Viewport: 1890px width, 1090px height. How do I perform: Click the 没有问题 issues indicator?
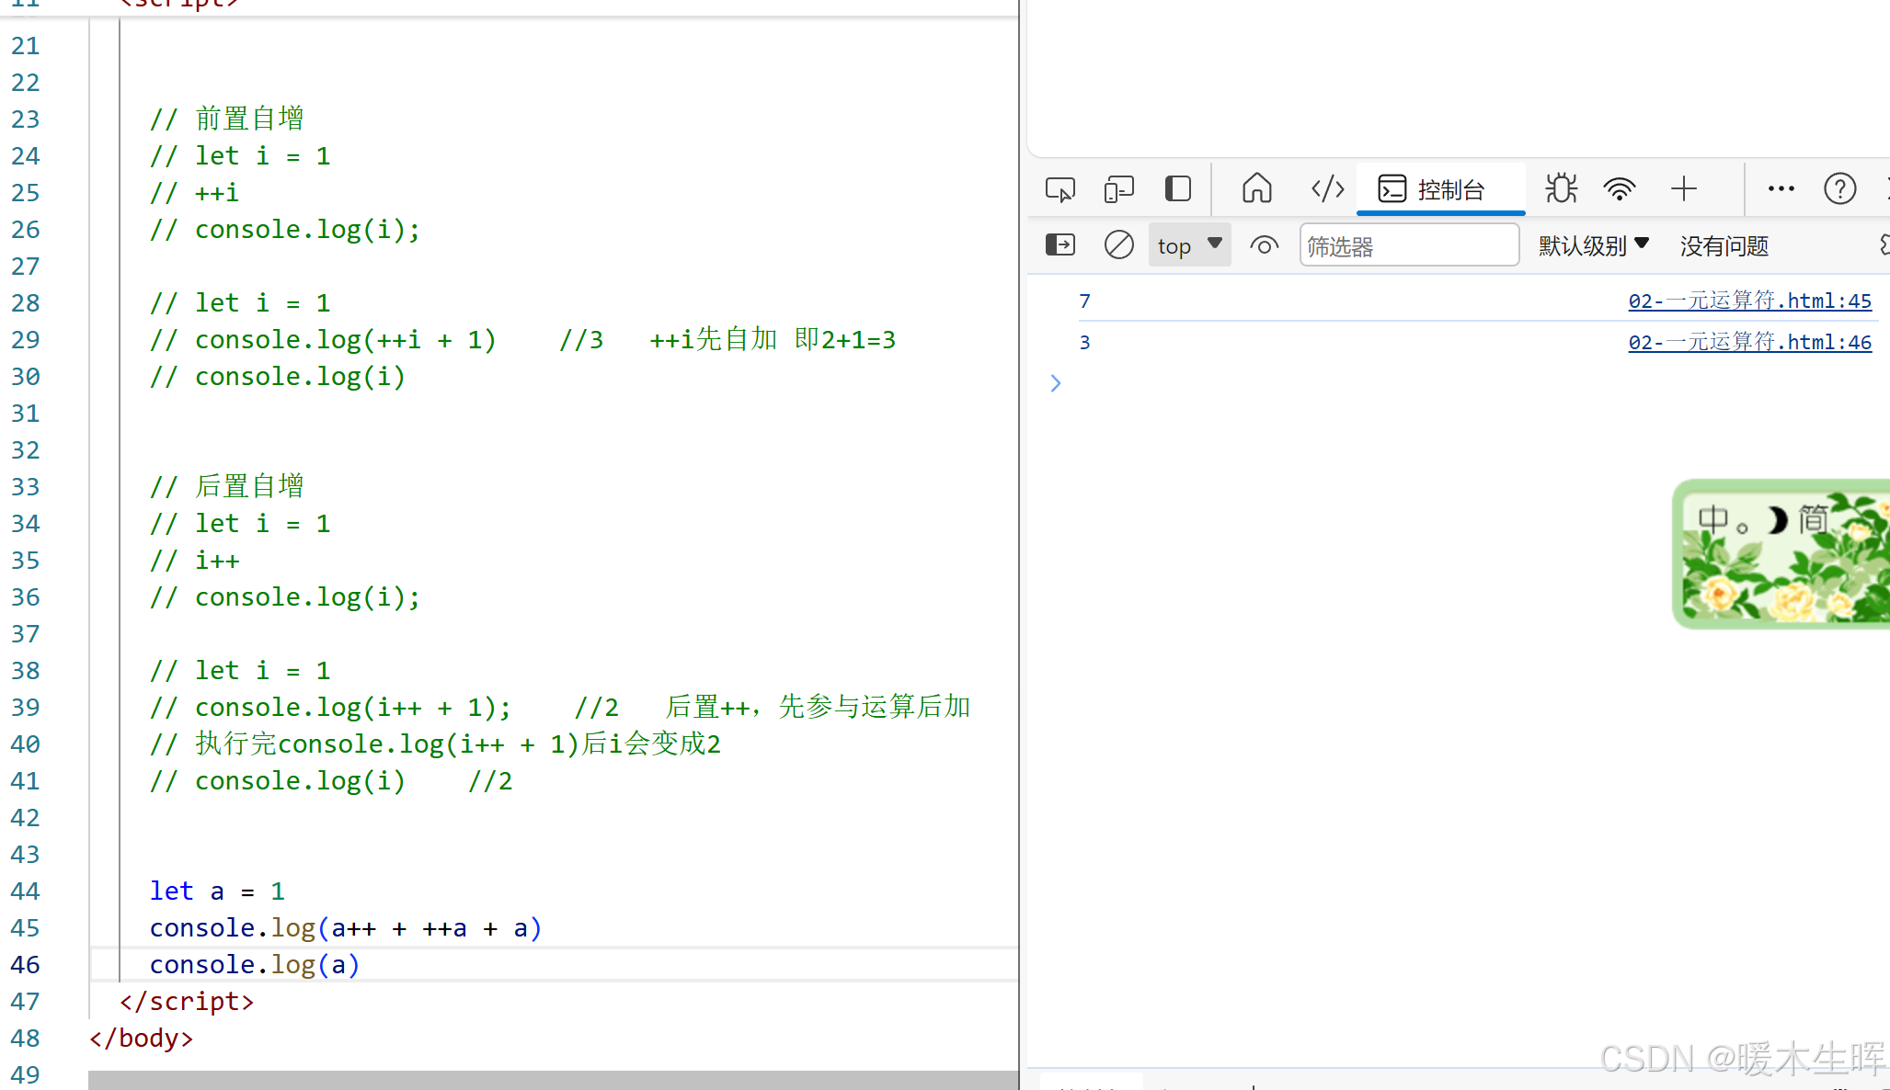tap(1724, 245)
